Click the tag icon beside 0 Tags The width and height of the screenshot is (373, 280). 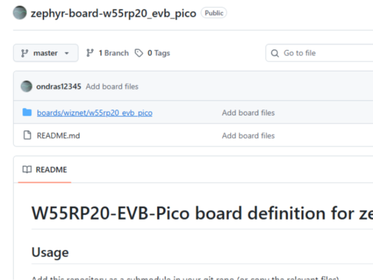pos(139,53)
